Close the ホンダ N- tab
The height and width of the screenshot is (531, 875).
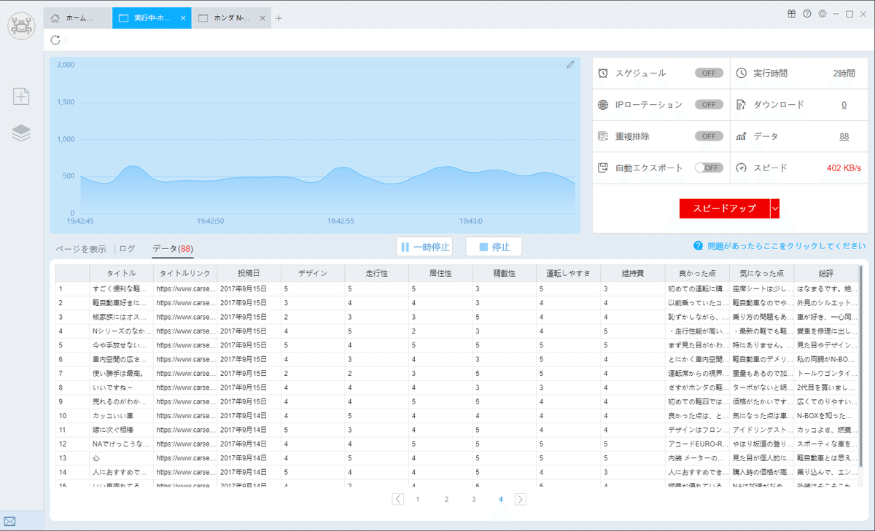(262, 18)
